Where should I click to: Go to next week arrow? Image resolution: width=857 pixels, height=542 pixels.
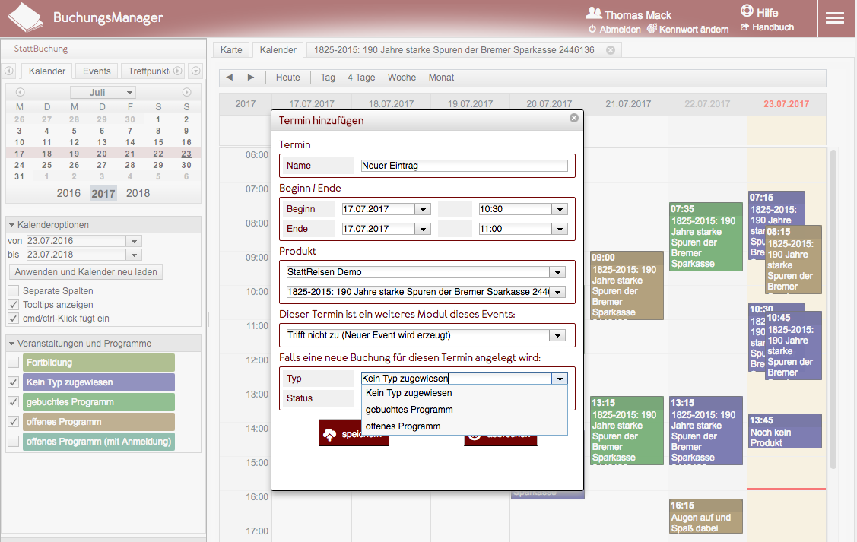click(x=251, y=78)
